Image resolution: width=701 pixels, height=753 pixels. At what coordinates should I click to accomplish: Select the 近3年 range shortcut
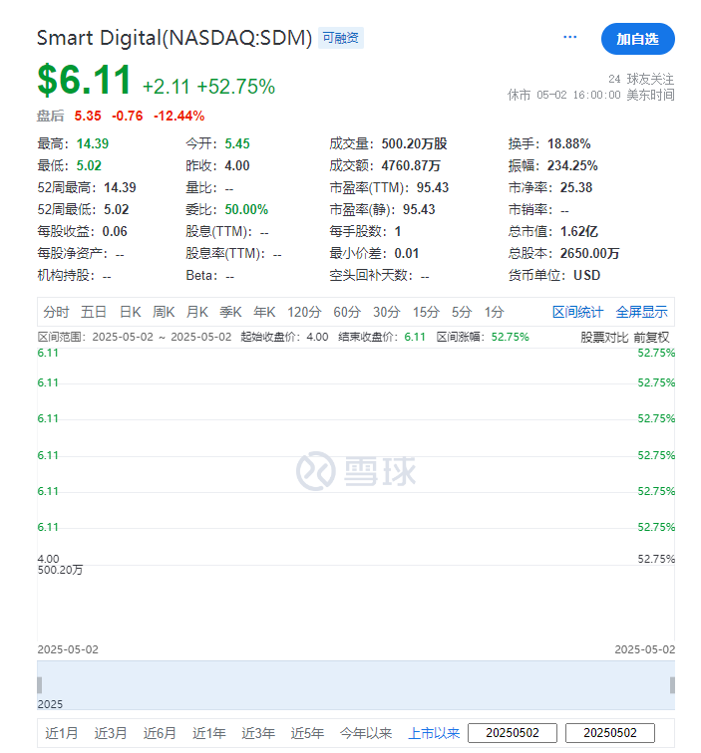click(x=258, y=733)
